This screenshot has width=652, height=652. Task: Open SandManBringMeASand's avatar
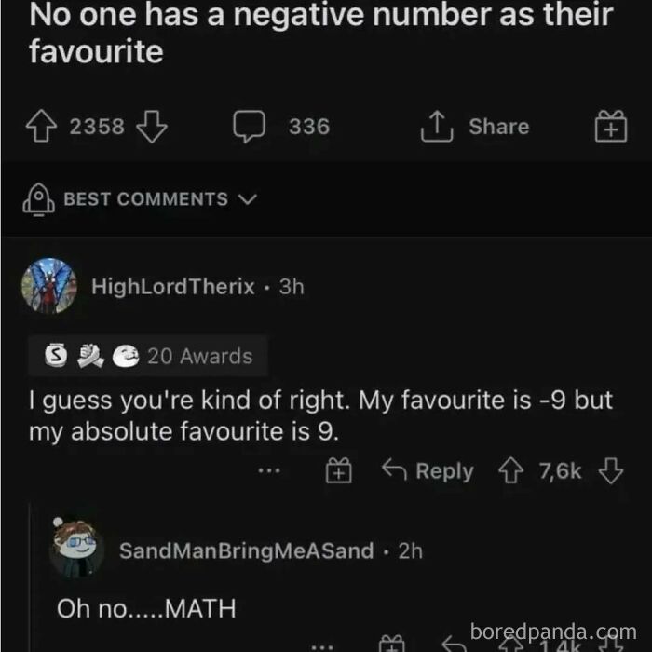click(77, 551)
